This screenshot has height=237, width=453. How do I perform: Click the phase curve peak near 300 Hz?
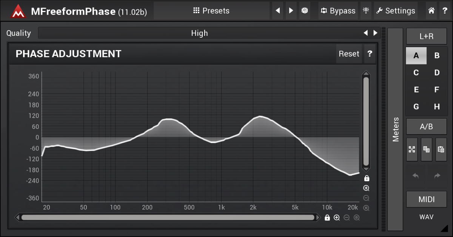[169, 119]
